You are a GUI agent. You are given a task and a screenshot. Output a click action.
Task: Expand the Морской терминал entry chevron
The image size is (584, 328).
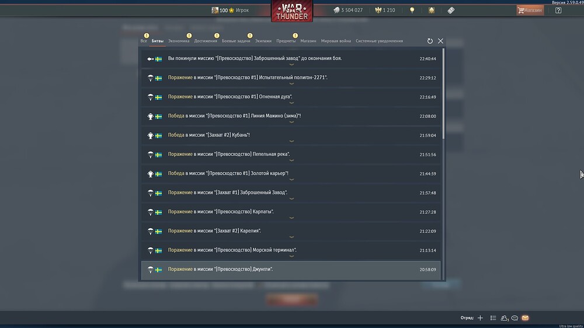click(x=291, y=257)
